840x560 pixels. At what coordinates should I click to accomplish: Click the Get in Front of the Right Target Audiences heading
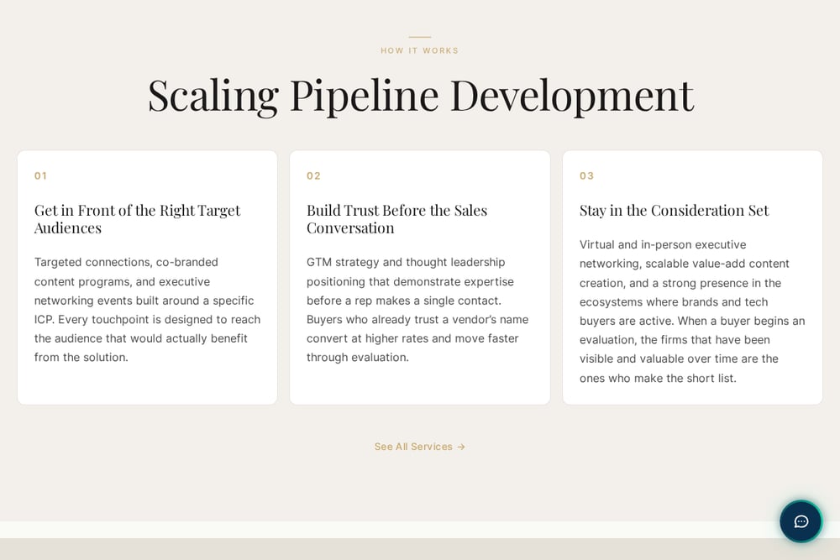tap(137, 219)
